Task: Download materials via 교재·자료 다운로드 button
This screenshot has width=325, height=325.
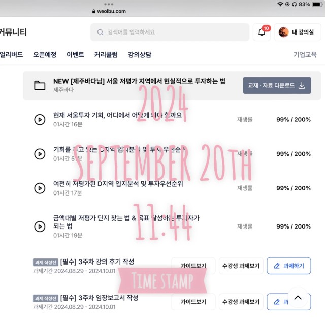Action: [277, 85]
